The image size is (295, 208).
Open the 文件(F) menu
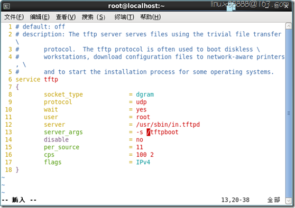(14, 17)
